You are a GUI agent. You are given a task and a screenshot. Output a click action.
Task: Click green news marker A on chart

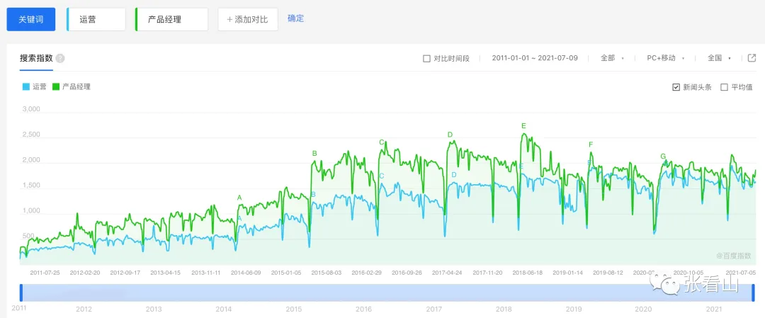pyautogui.click(x=239, y=198)
